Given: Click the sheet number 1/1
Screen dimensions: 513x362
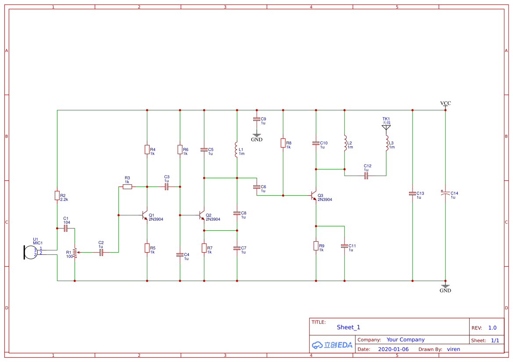Looking at the screenshot, I should 495,341.
